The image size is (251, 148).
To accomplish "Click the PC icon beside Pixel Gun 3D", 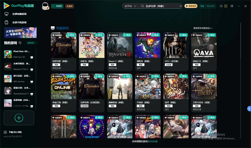I will pos(32,57).
